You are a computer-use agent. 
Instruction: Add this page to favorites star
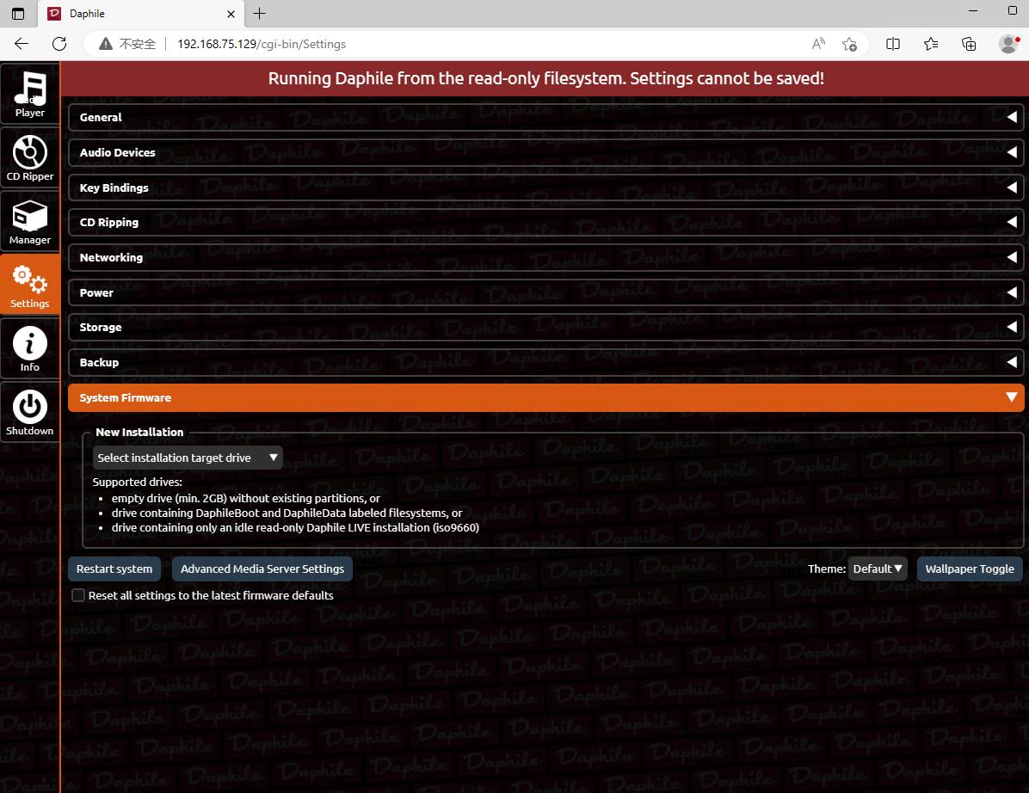pyautogui.click(x=849, y=44)
